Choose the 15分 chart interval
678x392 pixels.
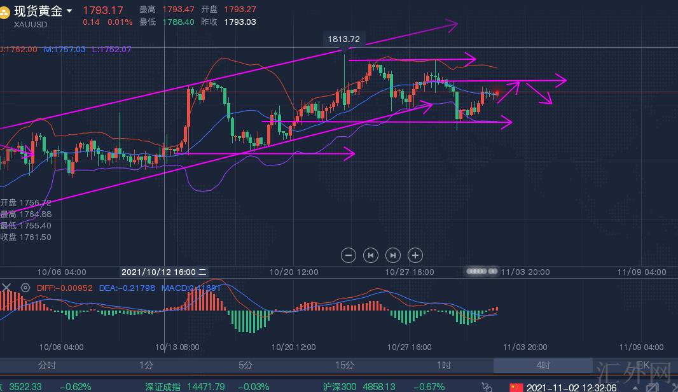344,365
